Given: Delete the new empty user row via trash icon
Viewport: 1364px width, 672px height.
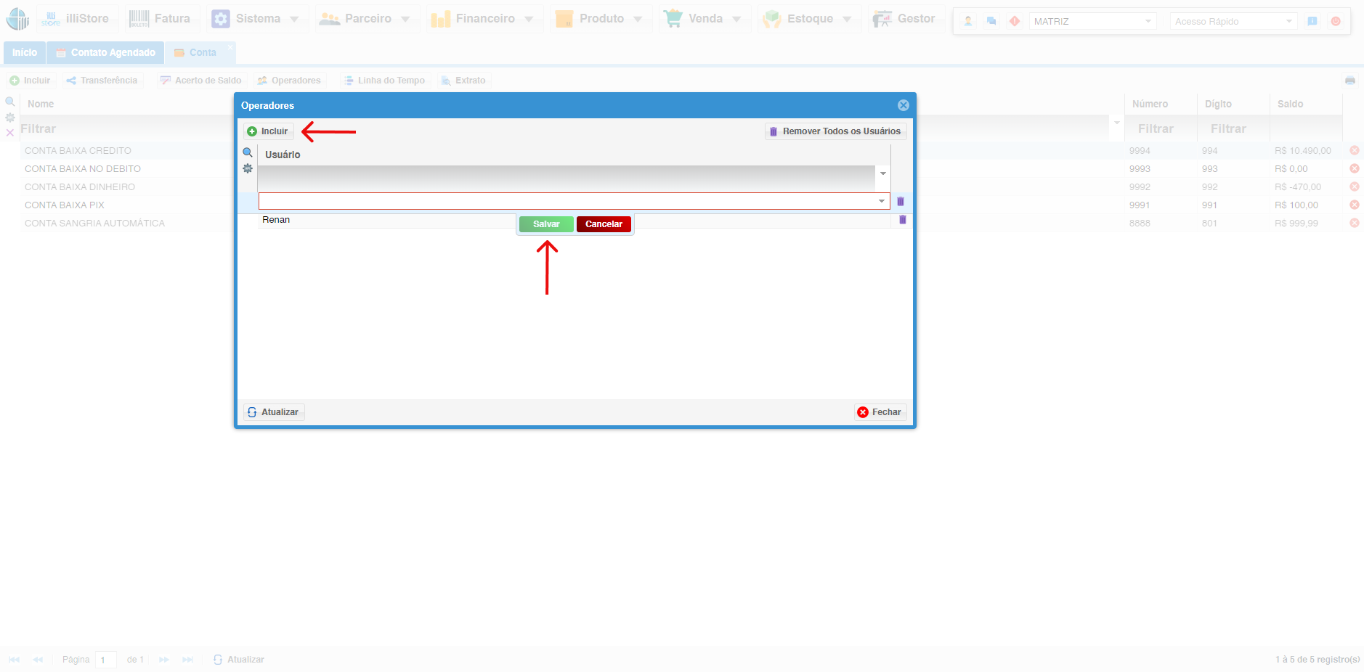Looking at the screenshot, I should [x=901, y=201].
